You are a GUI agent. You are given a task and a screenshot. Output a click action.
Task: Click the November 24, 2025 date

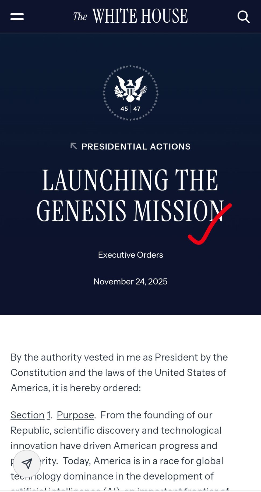[x=130, y=281]
